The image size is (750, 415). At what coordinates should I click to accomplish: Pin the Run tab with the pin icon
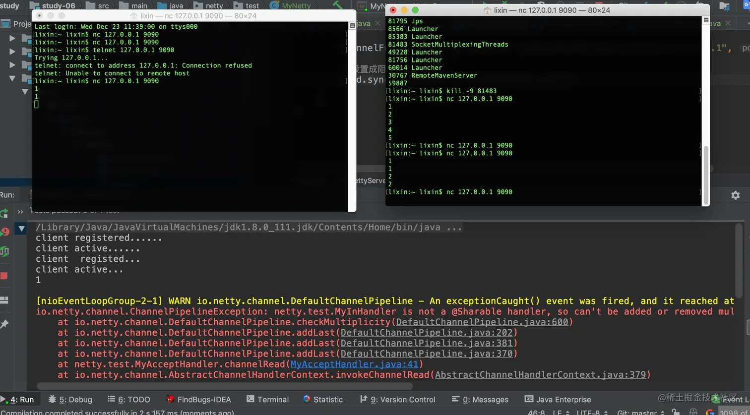4,324
